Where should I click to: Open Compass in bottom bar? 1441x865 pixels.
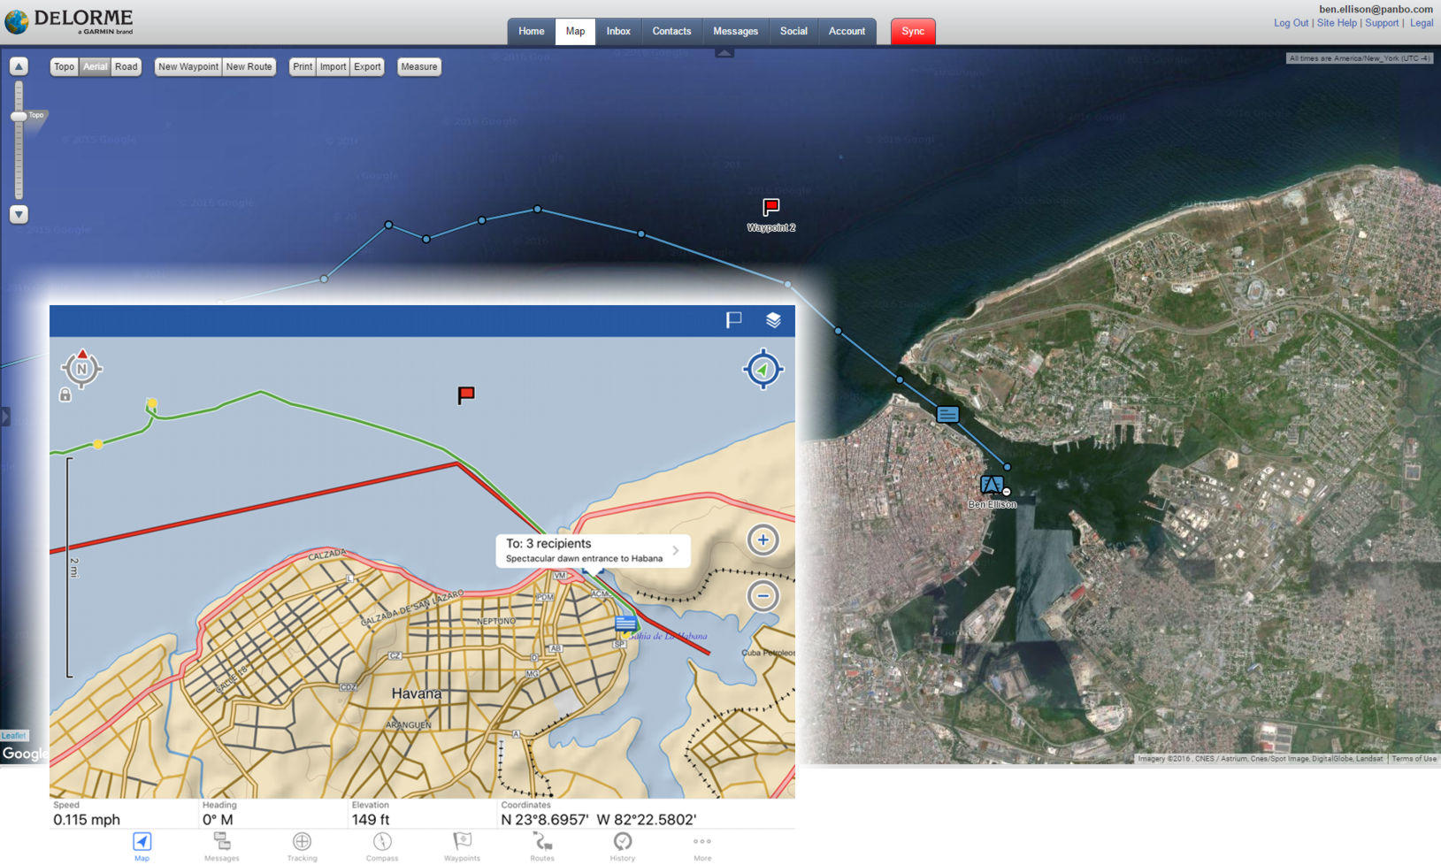[382, 846]
